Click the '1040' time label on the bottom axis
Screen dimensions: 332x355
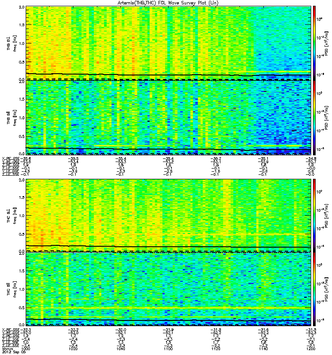point(120,349)
